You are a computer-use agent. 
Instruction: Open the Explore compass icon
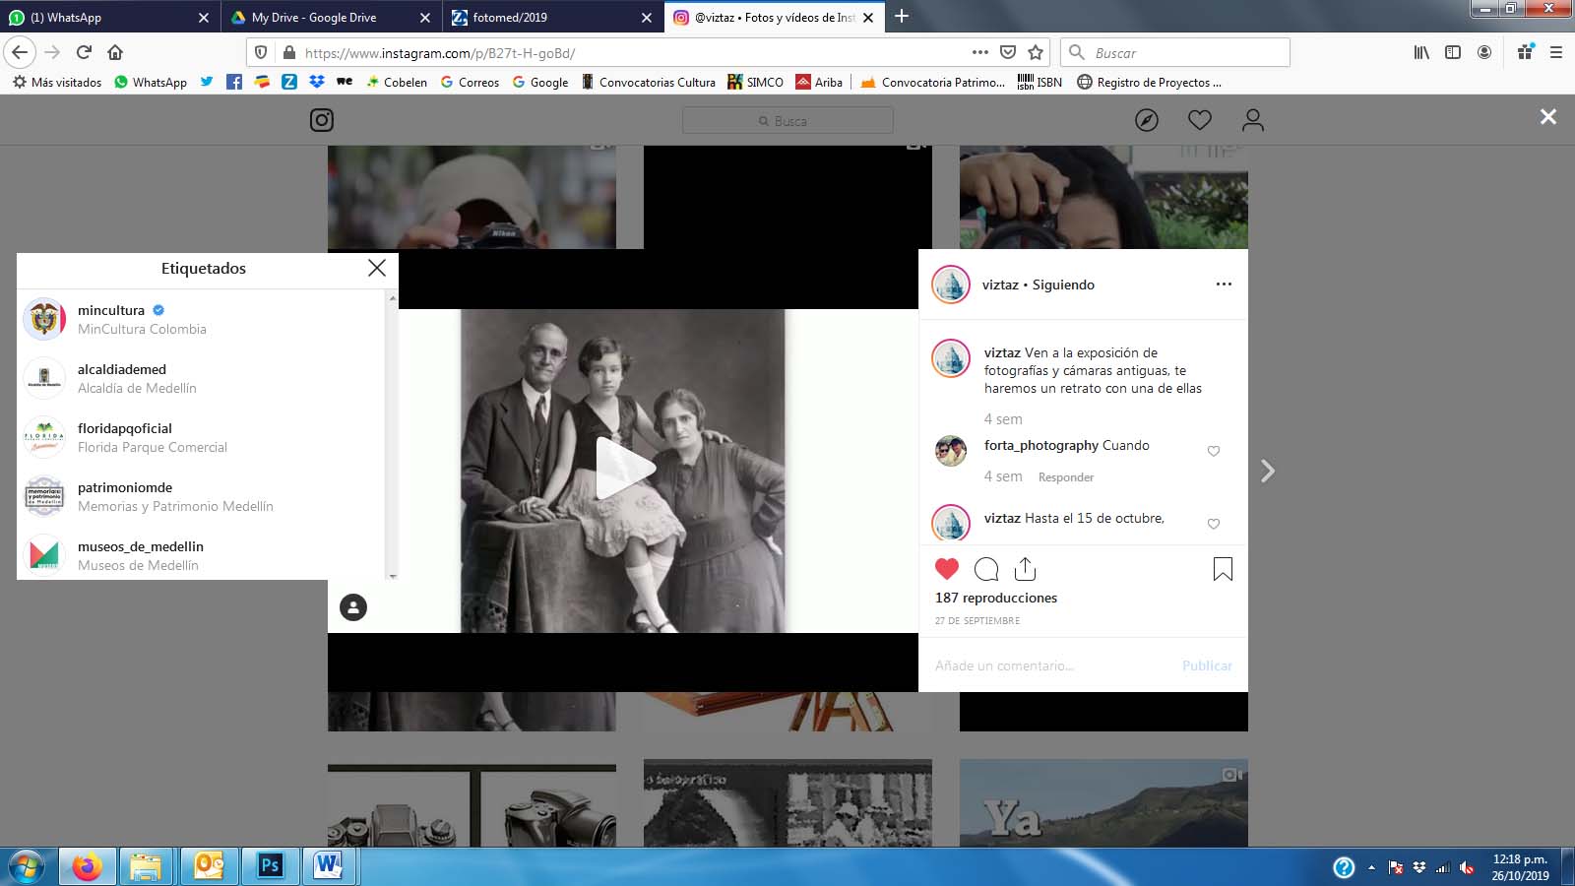(x=1147, y=120)
